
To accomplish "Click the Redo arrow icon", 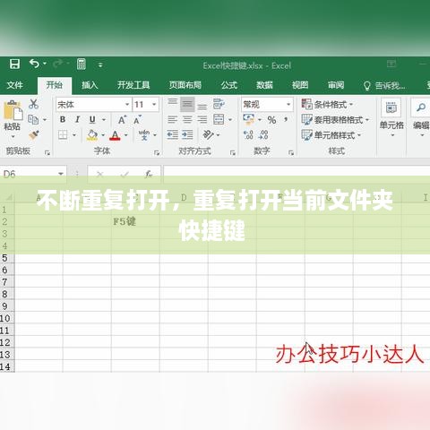I will tap(58, 64).
